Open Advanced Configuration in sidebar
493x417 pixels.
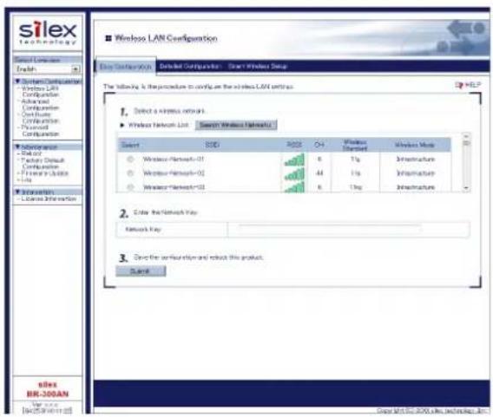[40, 105]
